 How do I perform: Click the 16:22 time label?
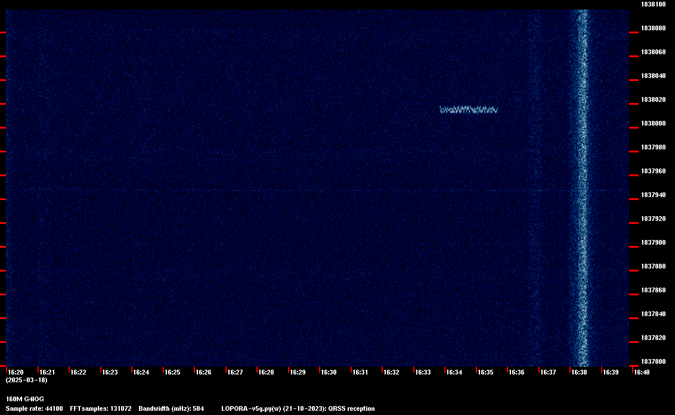pyautogui.click(x=78, y=372)
